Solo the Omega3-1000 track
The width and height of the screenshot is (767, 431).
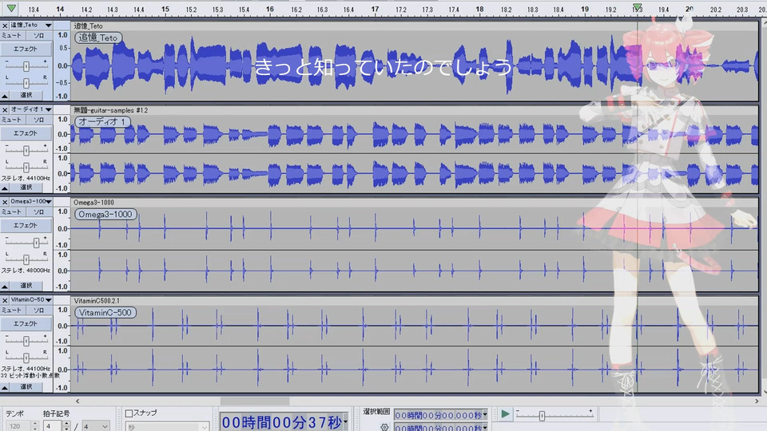point(38,212)
